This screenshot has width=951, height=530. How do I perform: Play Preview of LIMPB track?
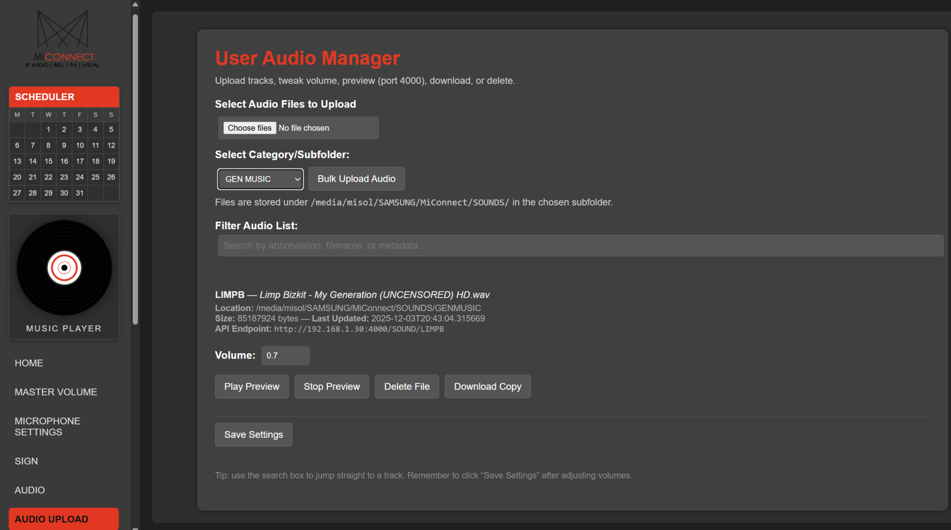pos(252,386)
